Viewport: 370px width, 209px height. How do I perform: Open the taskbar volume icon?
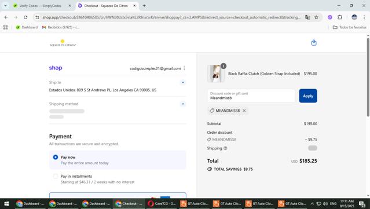pos(325,204)
